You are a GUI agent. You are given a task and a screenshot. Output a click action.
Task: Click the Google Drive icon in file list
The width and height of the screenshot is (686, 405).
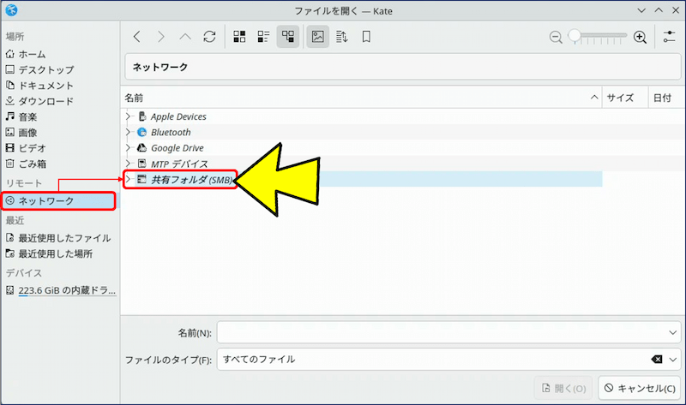(141, 147)
